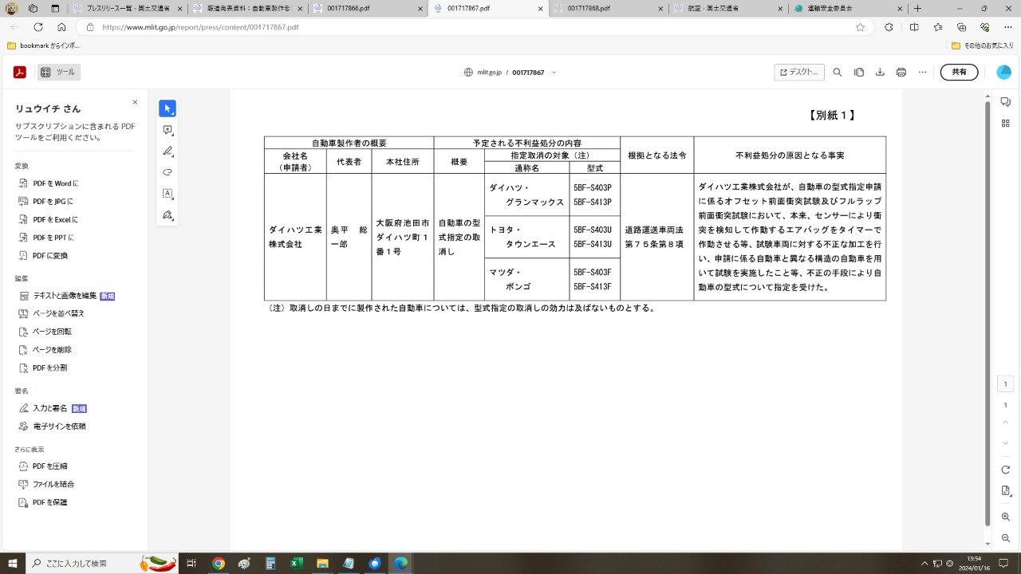Toggle split screen in Edge
Viewport: 1021px width, 574px height.
[x=914, y=26]
